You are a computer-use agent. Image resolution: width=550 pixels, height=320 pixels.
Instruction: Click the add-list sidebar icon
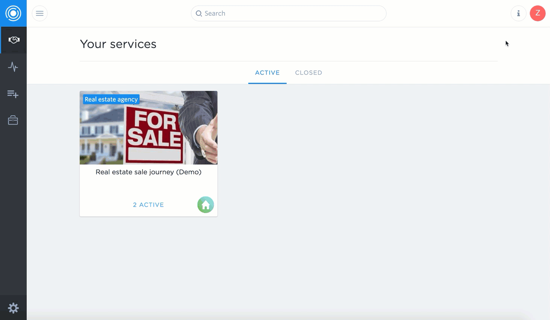(13, 94)
